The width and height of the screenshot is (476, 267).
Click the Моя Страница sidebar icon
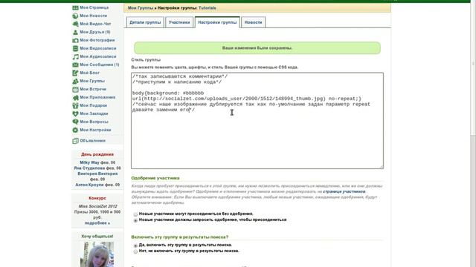(x=75, y=7)
